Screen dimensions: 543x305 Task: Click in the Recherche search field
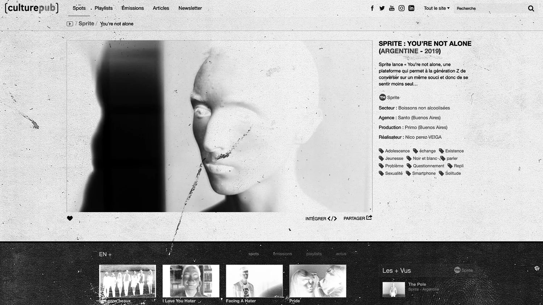pos(490,8)
